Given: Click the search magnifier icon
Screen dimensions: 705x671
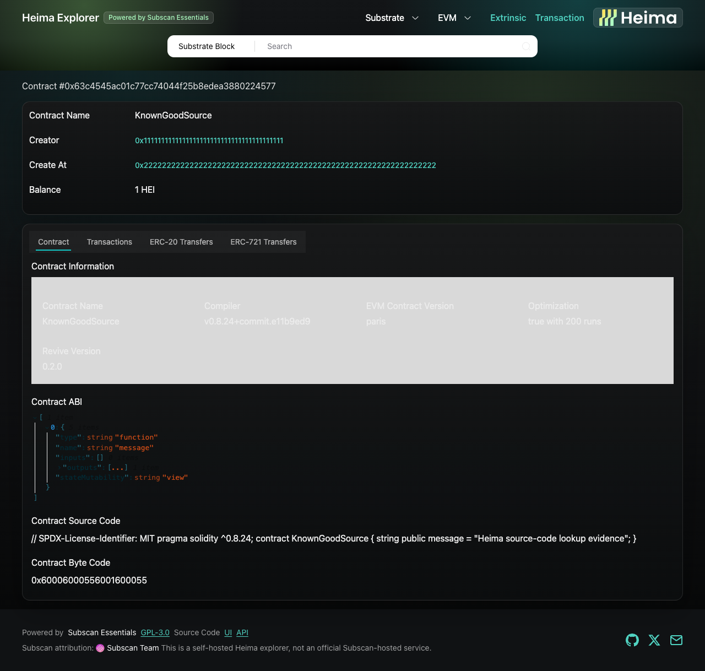Looking at the screenshot, I should coord(526,46).
